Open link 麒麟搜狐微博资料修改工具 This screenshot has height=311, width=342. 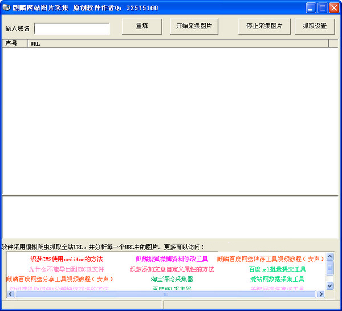[x=172, y=259]
